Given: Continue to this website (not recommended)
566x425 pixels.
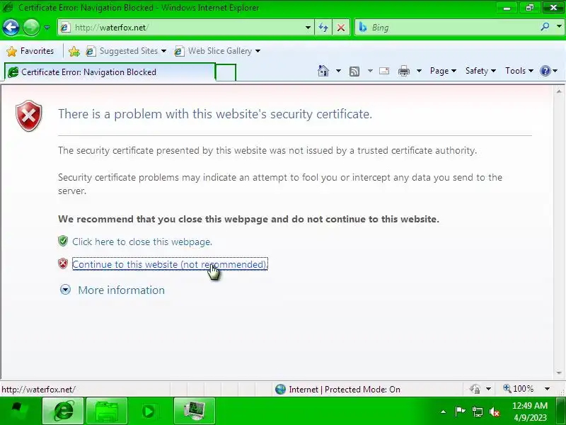Looking at the screenshot, I should coord(170,264).
